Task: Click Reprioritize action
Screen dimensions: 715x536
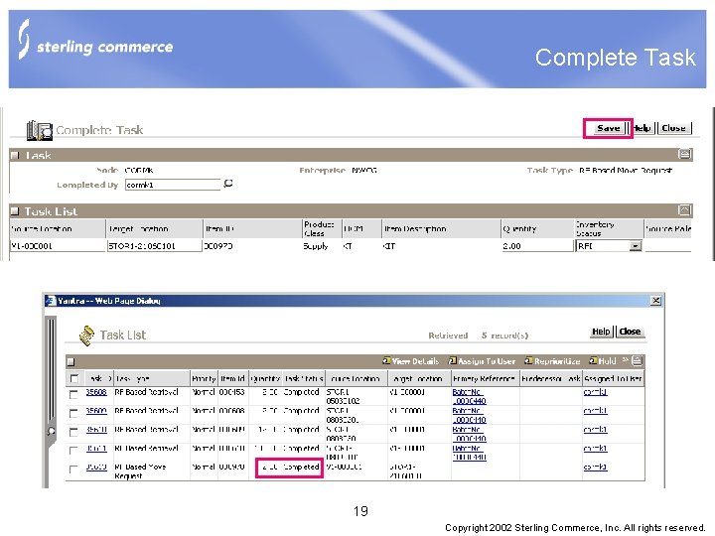Action: pyautogui.click(x=557, y=361)
